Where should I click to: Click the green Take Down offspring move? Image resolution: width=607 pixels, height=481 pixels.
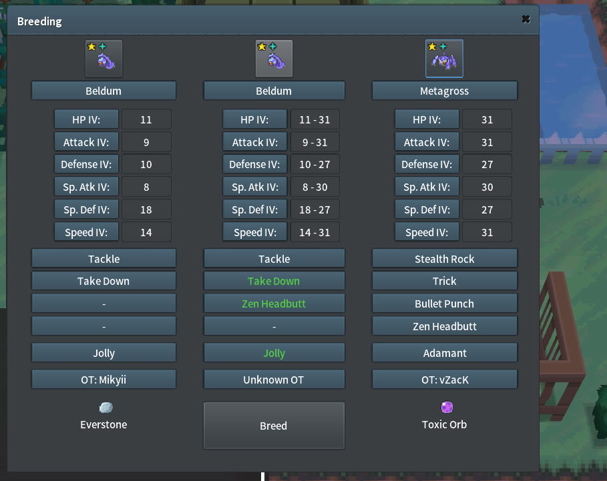click(274, 281)
